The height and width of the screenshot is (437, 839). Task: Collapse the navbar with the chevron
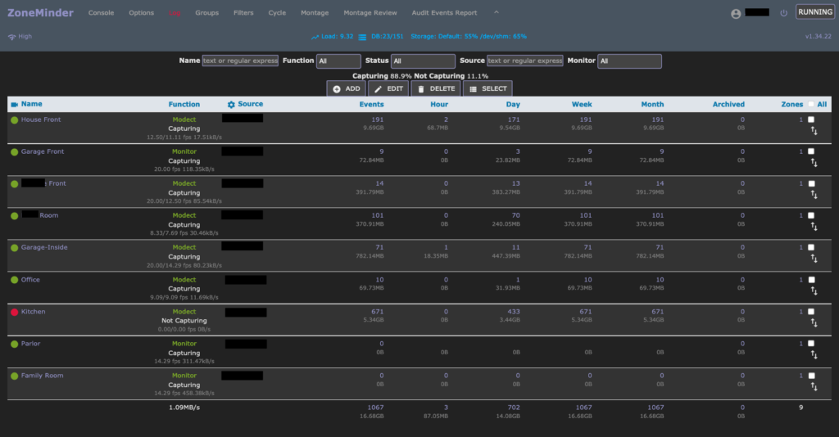point(497,13)
